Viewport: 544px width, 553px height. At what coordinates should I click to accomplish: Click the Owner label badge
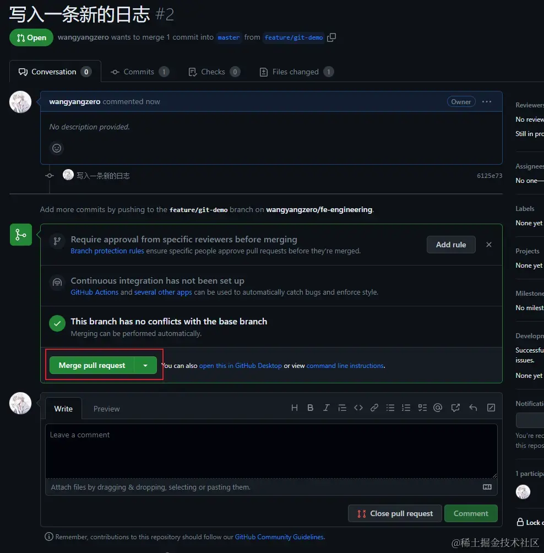click(461, 101)
